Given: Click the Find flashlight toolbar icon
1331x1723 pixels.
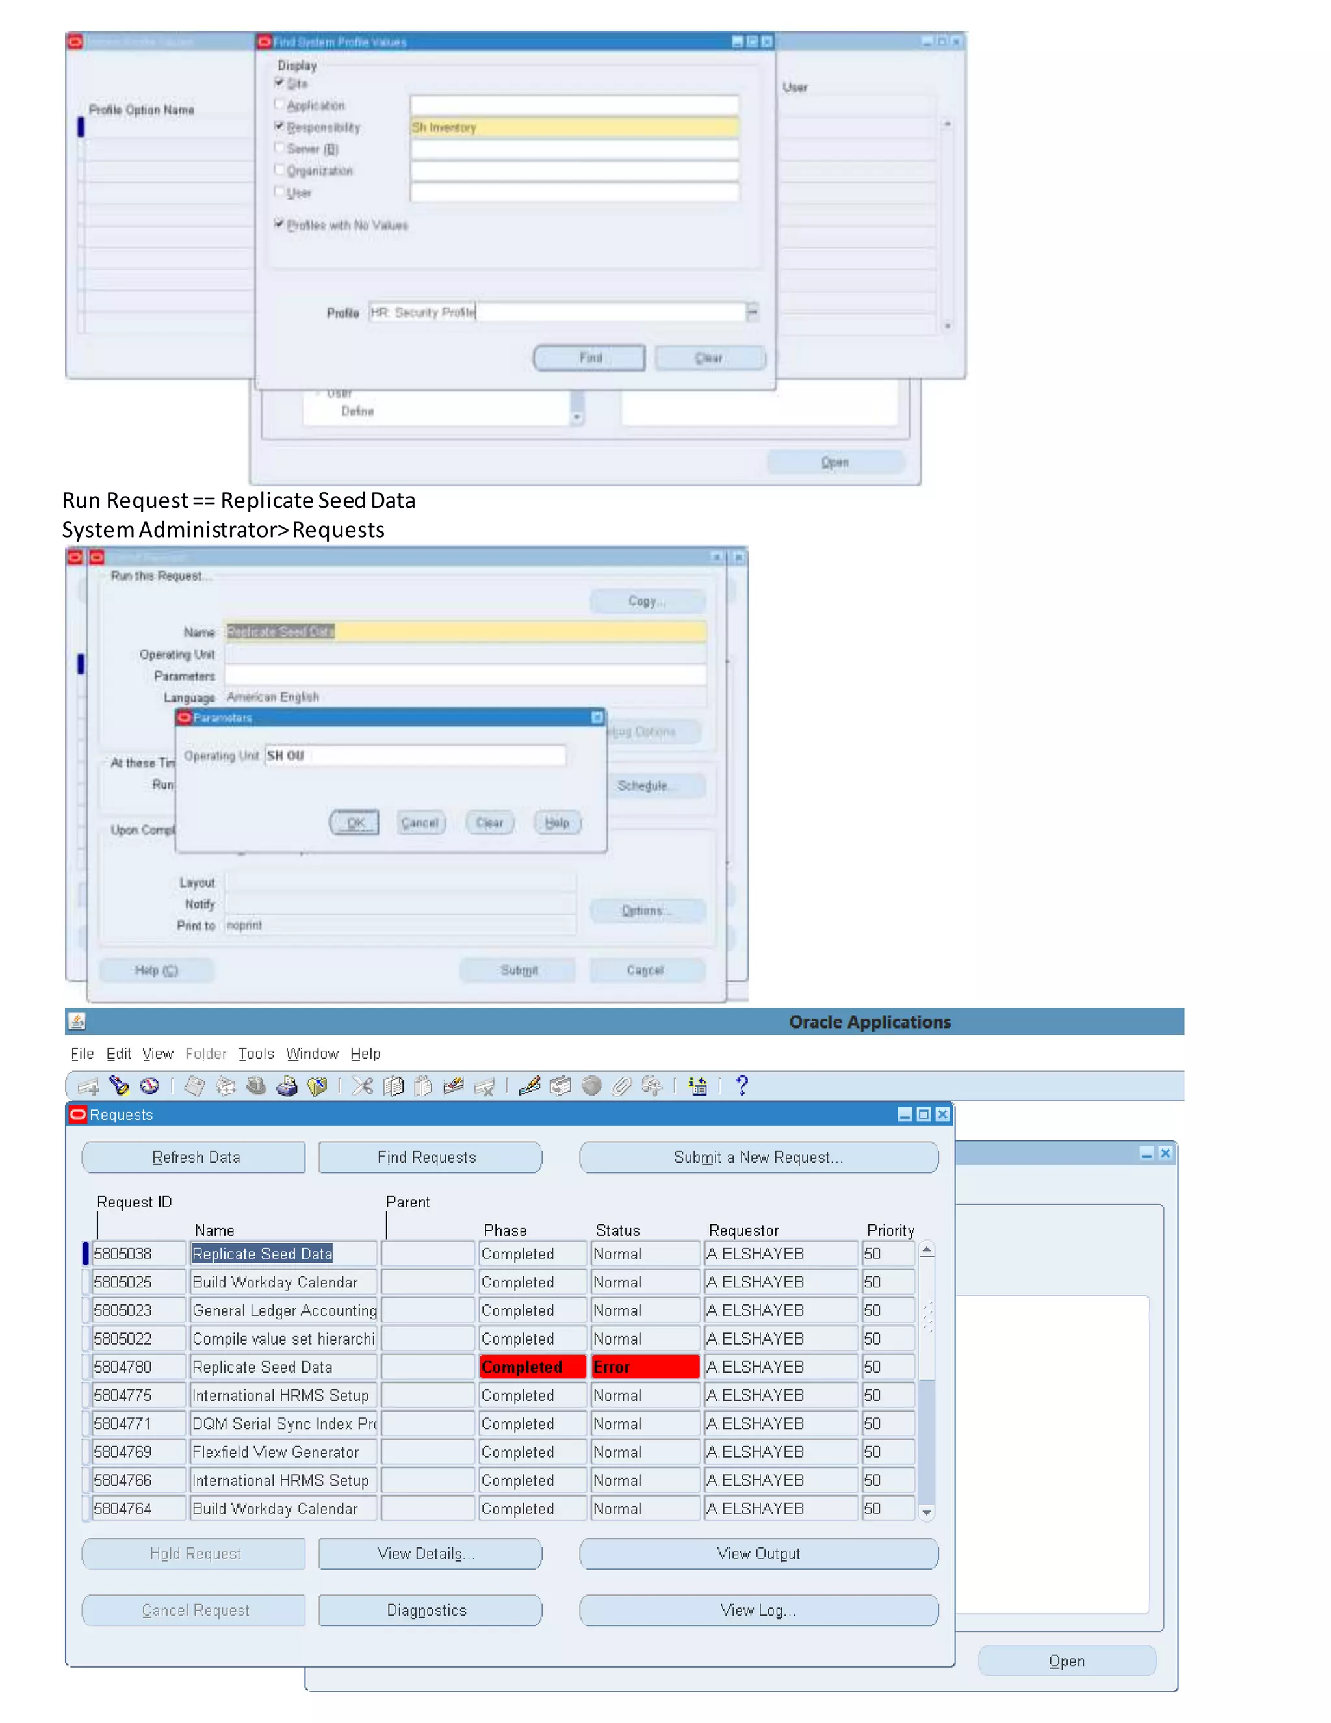Looking at the screenshot, I should tap(119, 1086).
